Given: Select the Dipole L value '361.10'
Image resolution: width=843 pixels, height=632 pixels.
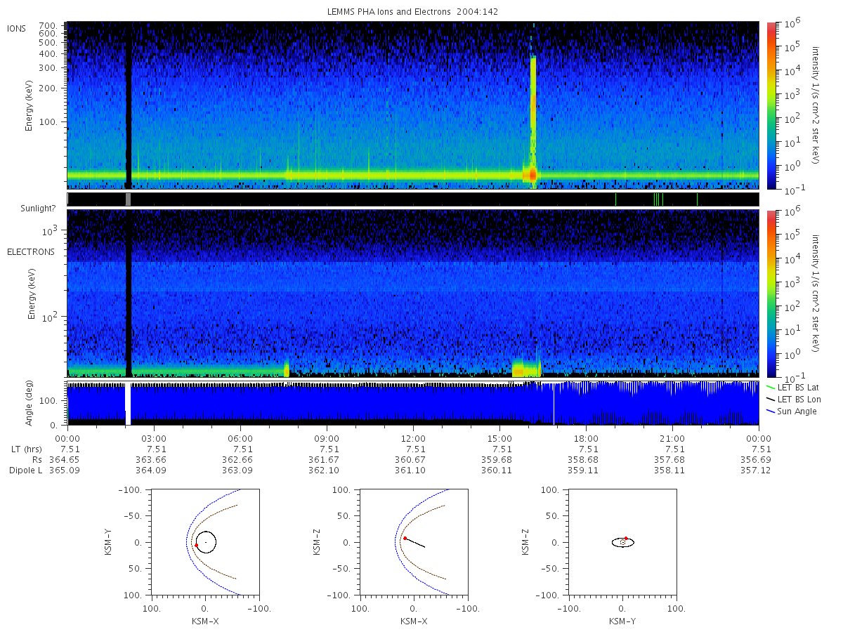Looking at the screenshot, I should click(410, 470).
